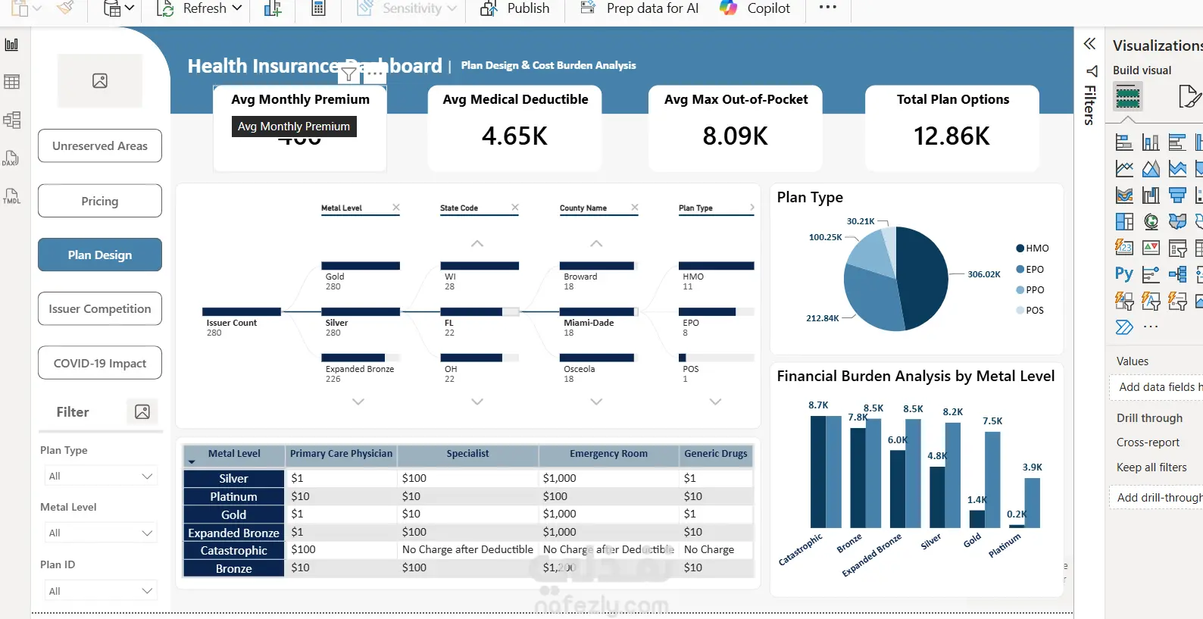The image size is (1203, 619).
Task: Remove Metal Level level from decomposition tree
Action: pyautogui.click(x=395, y=207)
